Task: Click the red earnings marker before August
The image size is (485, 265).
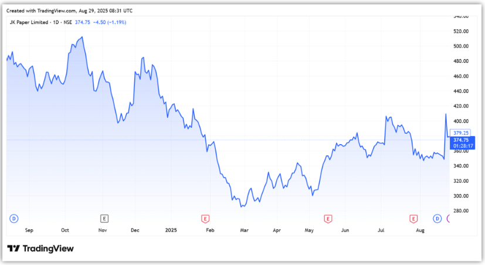Action: [412, 218]
